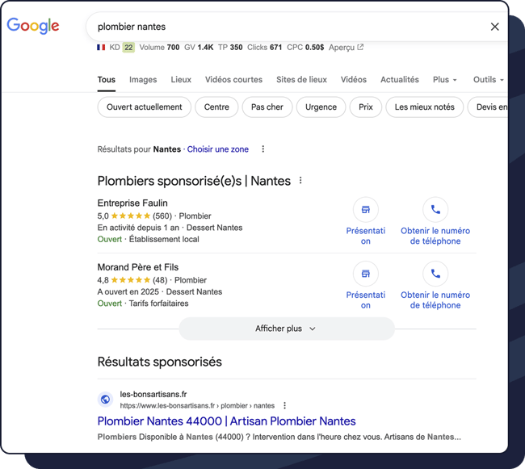Open three-dot options for les-bonsartisans.fr result

pyautogui.click(x=284, y=405)
